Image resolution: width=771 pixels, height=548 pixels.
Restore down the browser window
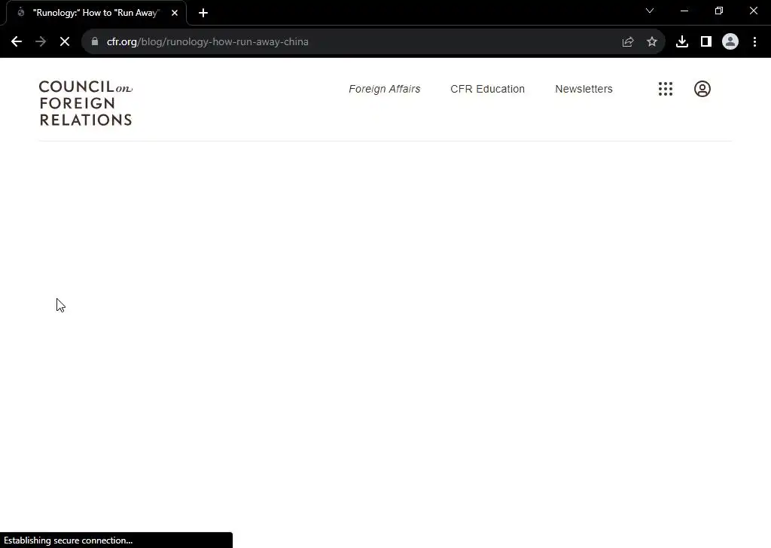point(718,11)
